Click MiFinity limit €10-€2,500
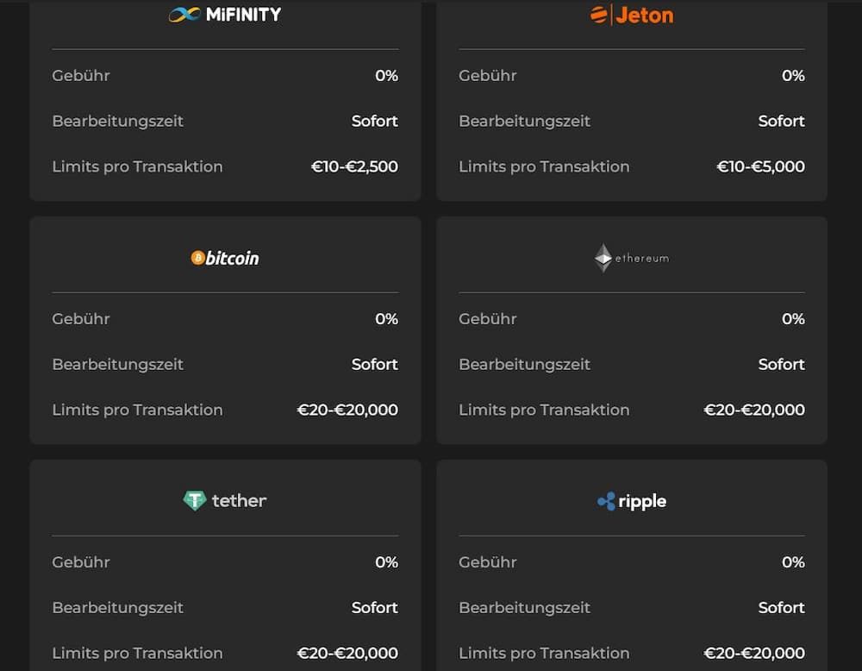The image size is (862, 671). click(x=354, y=166)
